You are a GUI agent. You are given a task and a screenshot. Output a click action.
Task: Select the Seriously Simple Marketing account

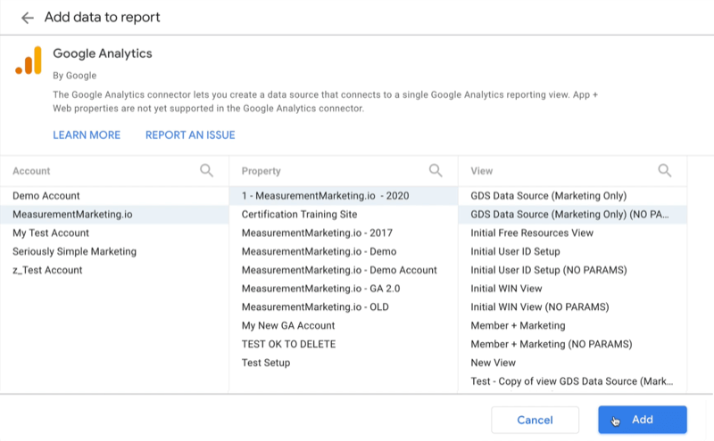tap(114, 251)
